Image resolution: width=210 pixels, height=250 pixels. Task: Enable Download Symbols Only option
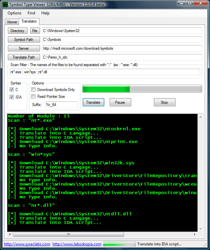click(33, 89)
